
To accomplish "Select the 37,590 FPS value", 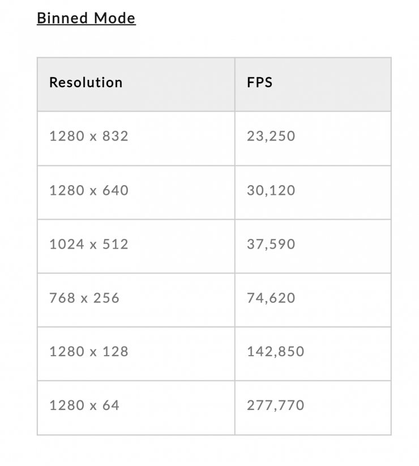I will tap(271, 244).
